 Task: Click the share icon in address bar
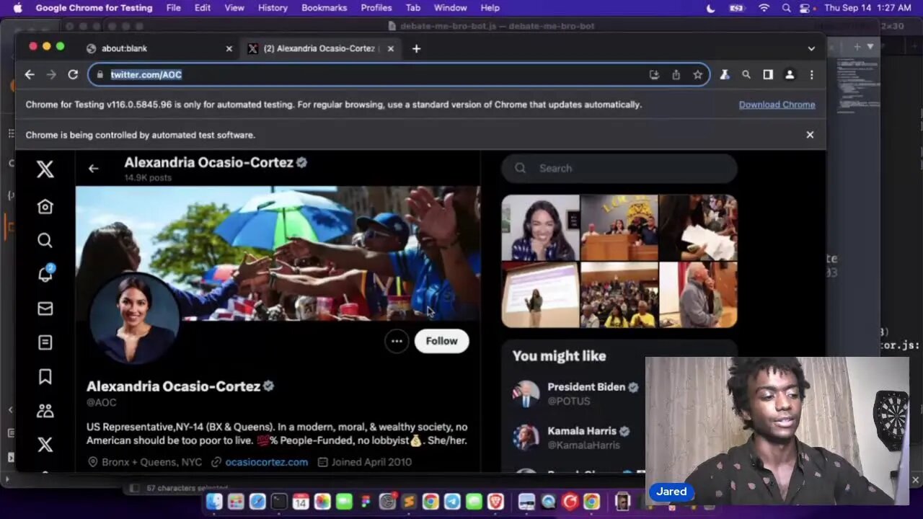point(676,74)
